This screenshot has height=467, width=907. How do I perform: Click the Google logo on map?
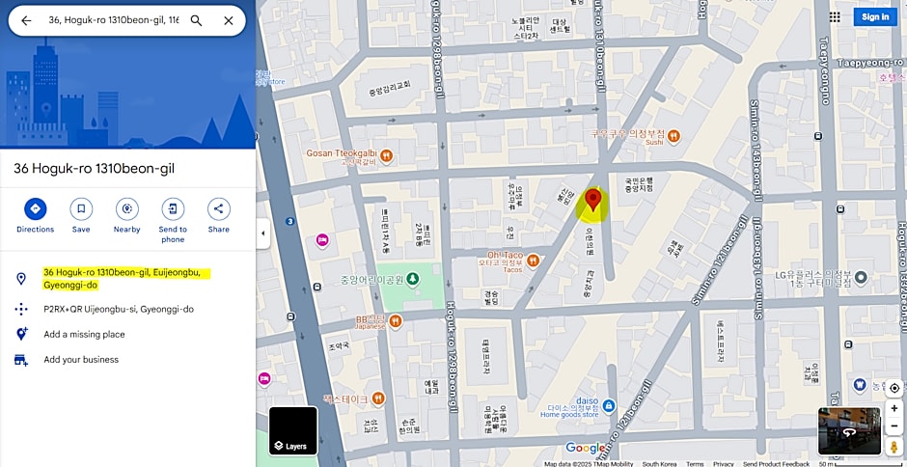[585, 448]
